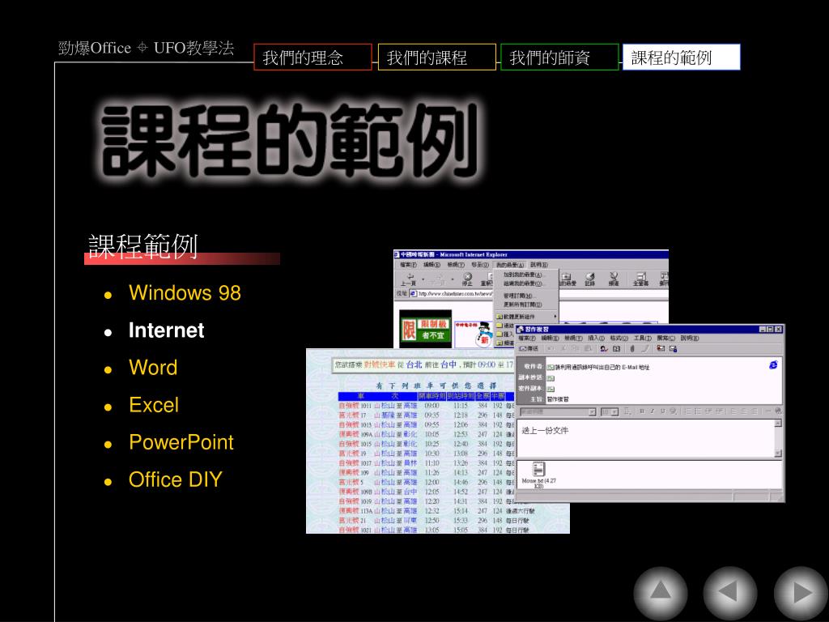The height and width of the screenshot is (622, 829).
Task: Click the 停止 stop icon in Internet Explorer
Action: coord(467,279)
